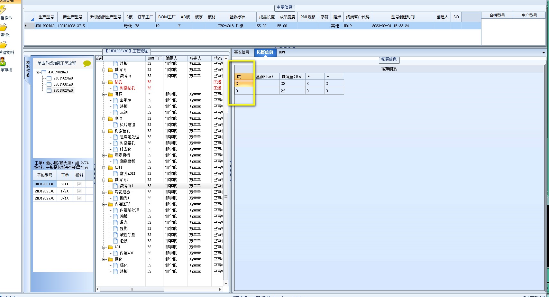Click the 塞孔AOI1 step document icon

115,173
